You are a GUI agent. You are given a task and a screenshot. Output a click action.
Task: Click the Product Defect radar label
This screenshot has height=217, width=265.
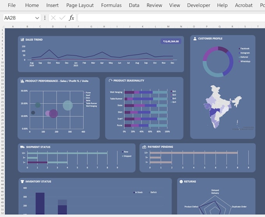pos(191,207)
